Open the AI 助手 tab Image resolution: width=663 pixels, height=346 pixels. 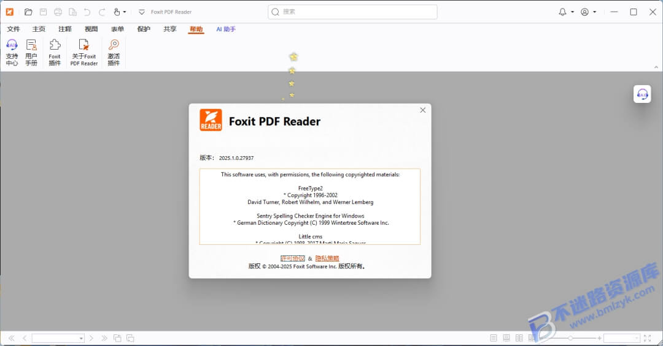tap(226, 29)
